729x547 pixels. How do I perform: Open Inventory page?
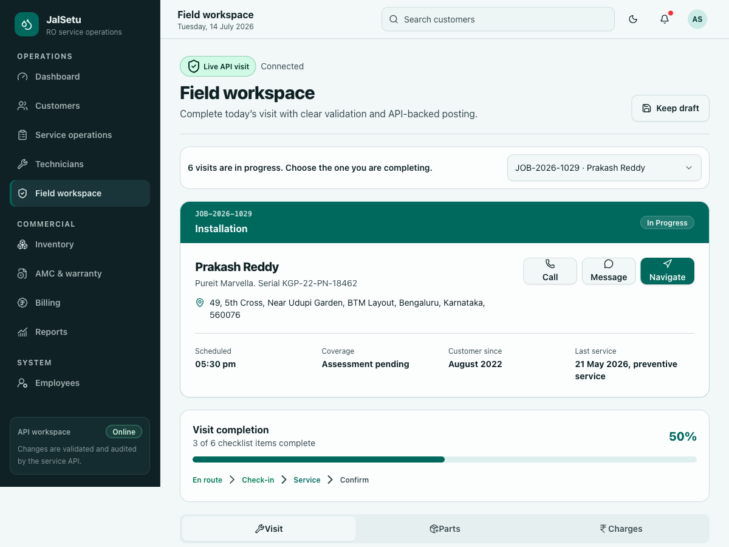[80, 244]
